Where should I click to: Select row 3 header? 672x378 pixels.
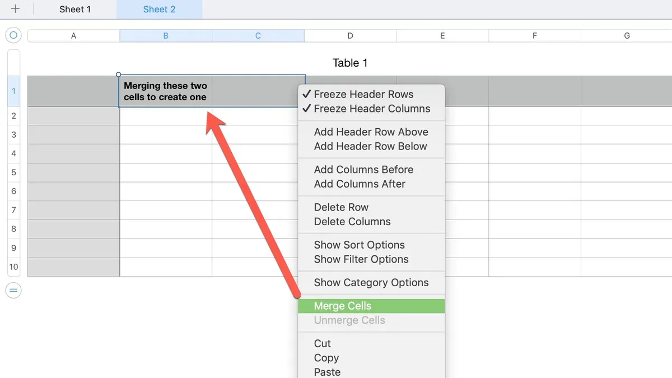tap(13, 135)
